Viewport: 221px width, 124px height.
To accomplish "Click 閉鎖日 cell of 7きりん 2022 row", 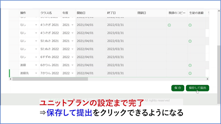I will tap(151, 73).
